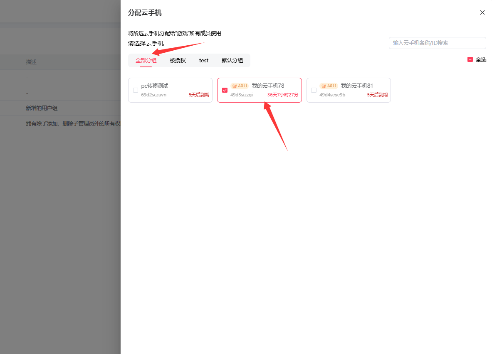Click 5天后到期 on the pc转移测试 card
Image resolution: width=492 pixels, height=354 pixels.
point(198,95)
